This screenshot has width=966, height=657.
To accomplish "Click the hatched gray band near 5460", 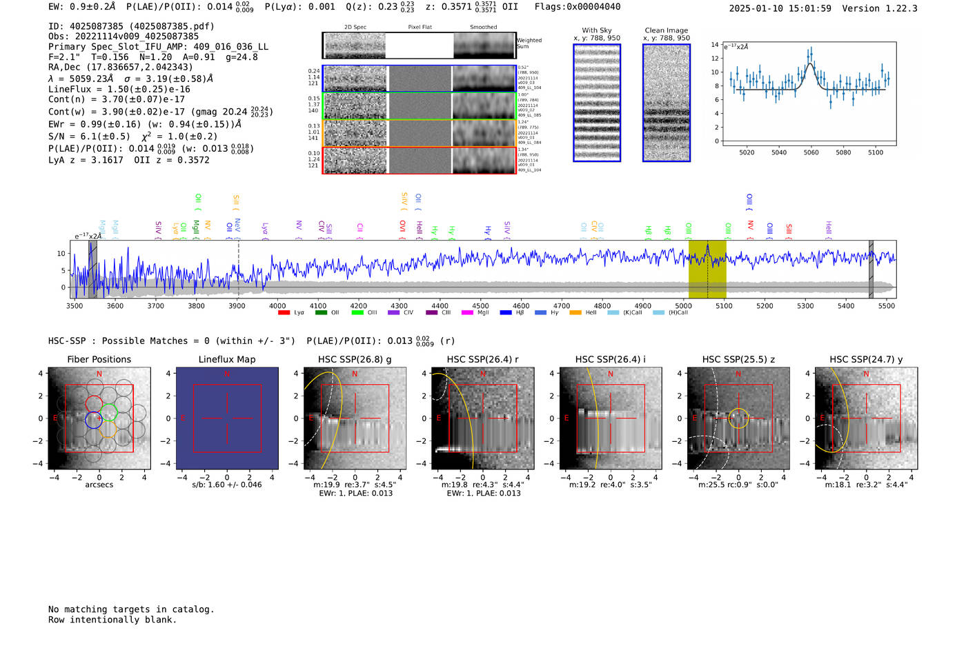I will tap(871, 269).
